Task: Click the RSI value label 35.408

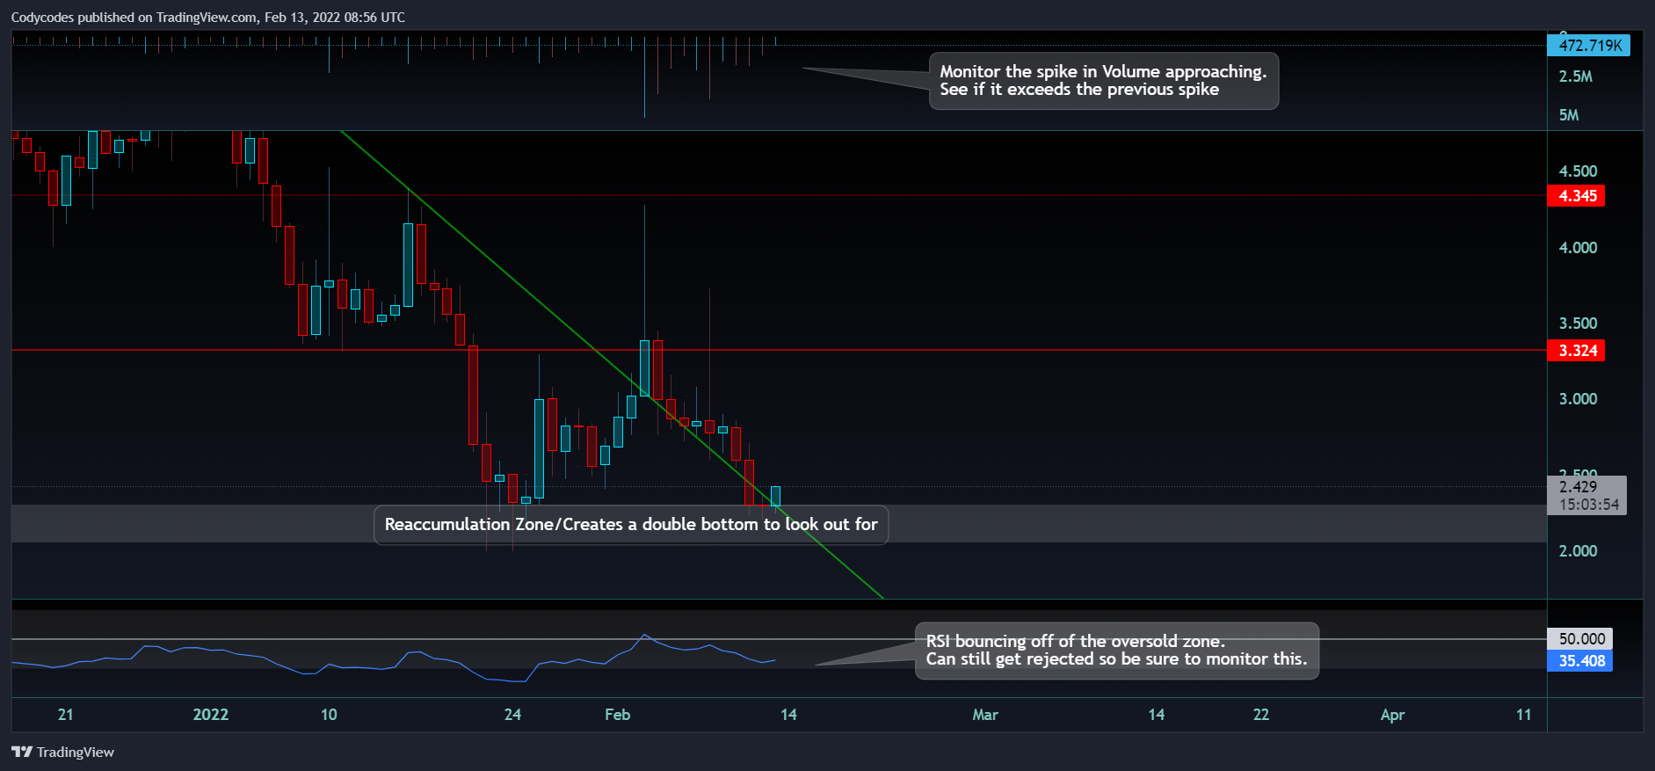Action: [1580, 661]
